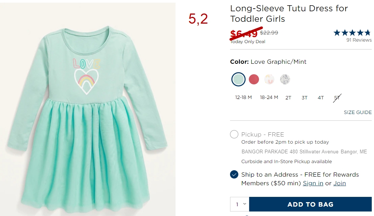Open the 91 Reviews link

(x=359, y=40)
